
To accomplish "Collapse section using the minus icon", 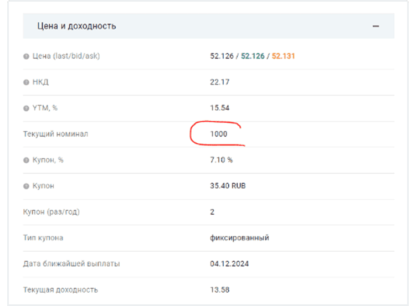I will tap(376, 26).
